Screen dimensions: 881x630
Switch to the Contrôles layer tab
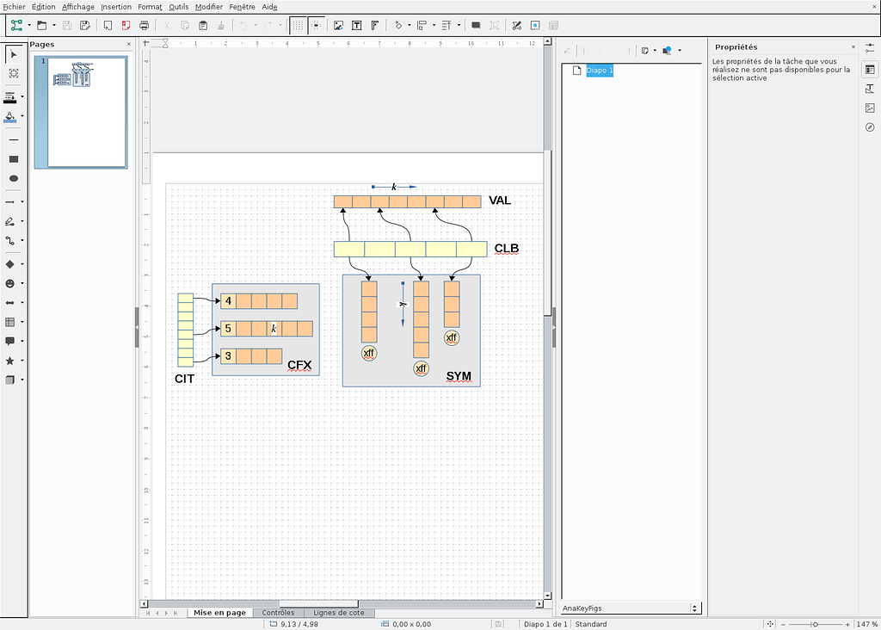278,613
